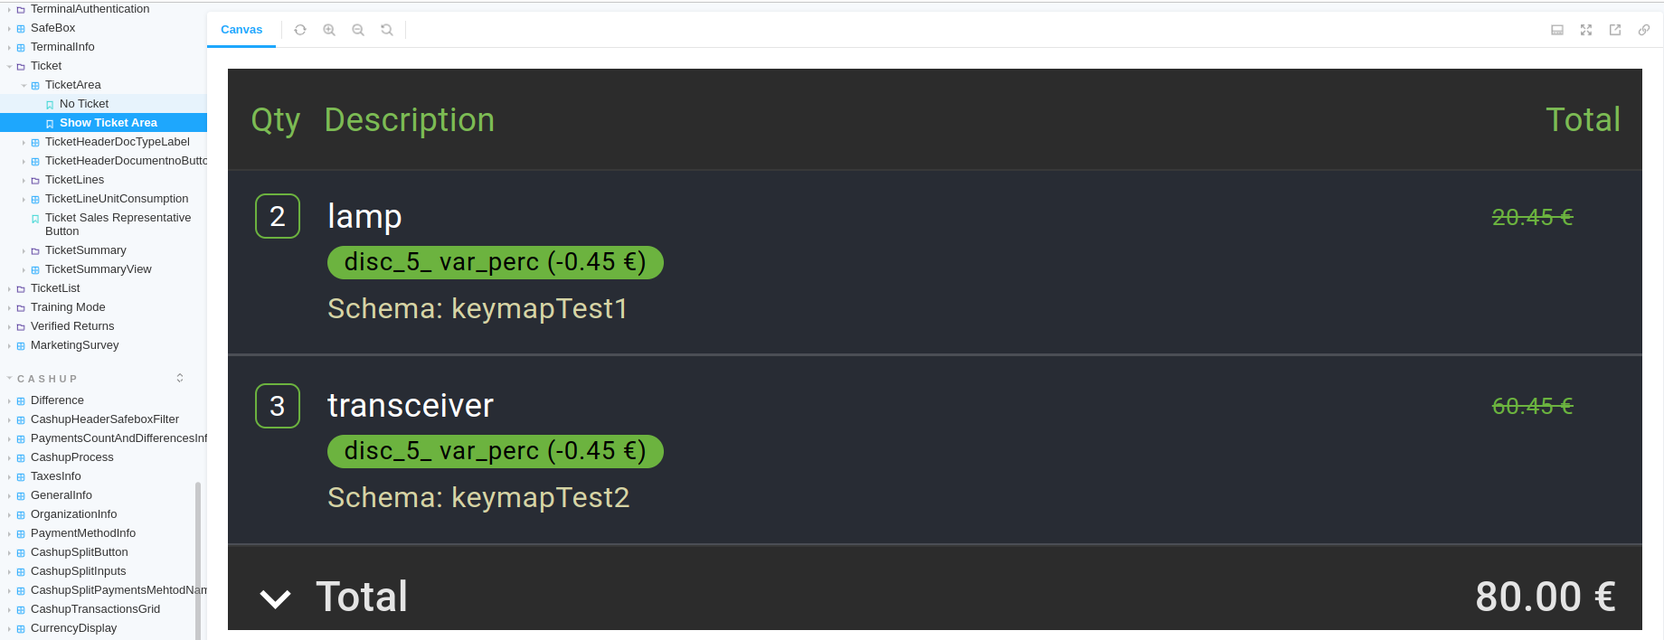Click the lamp discount green badge
This screenshot has width=1664, height=640.
[x=495, y=262]
